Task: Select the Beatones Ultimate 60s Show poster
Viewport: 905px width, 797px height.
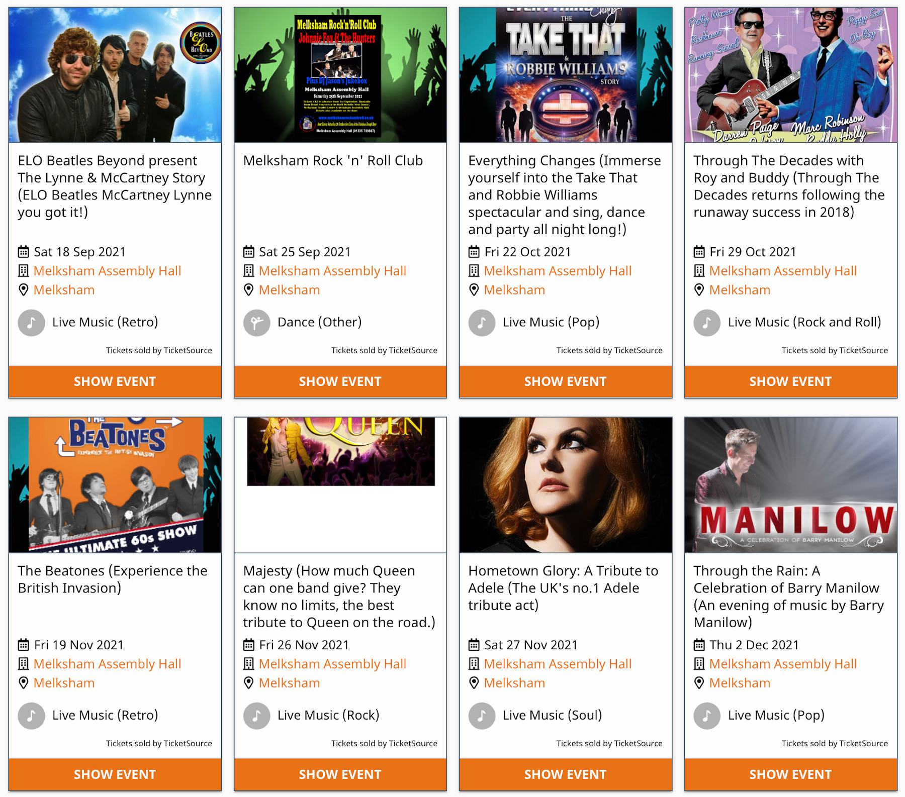Action: click(x=115, y=485)
